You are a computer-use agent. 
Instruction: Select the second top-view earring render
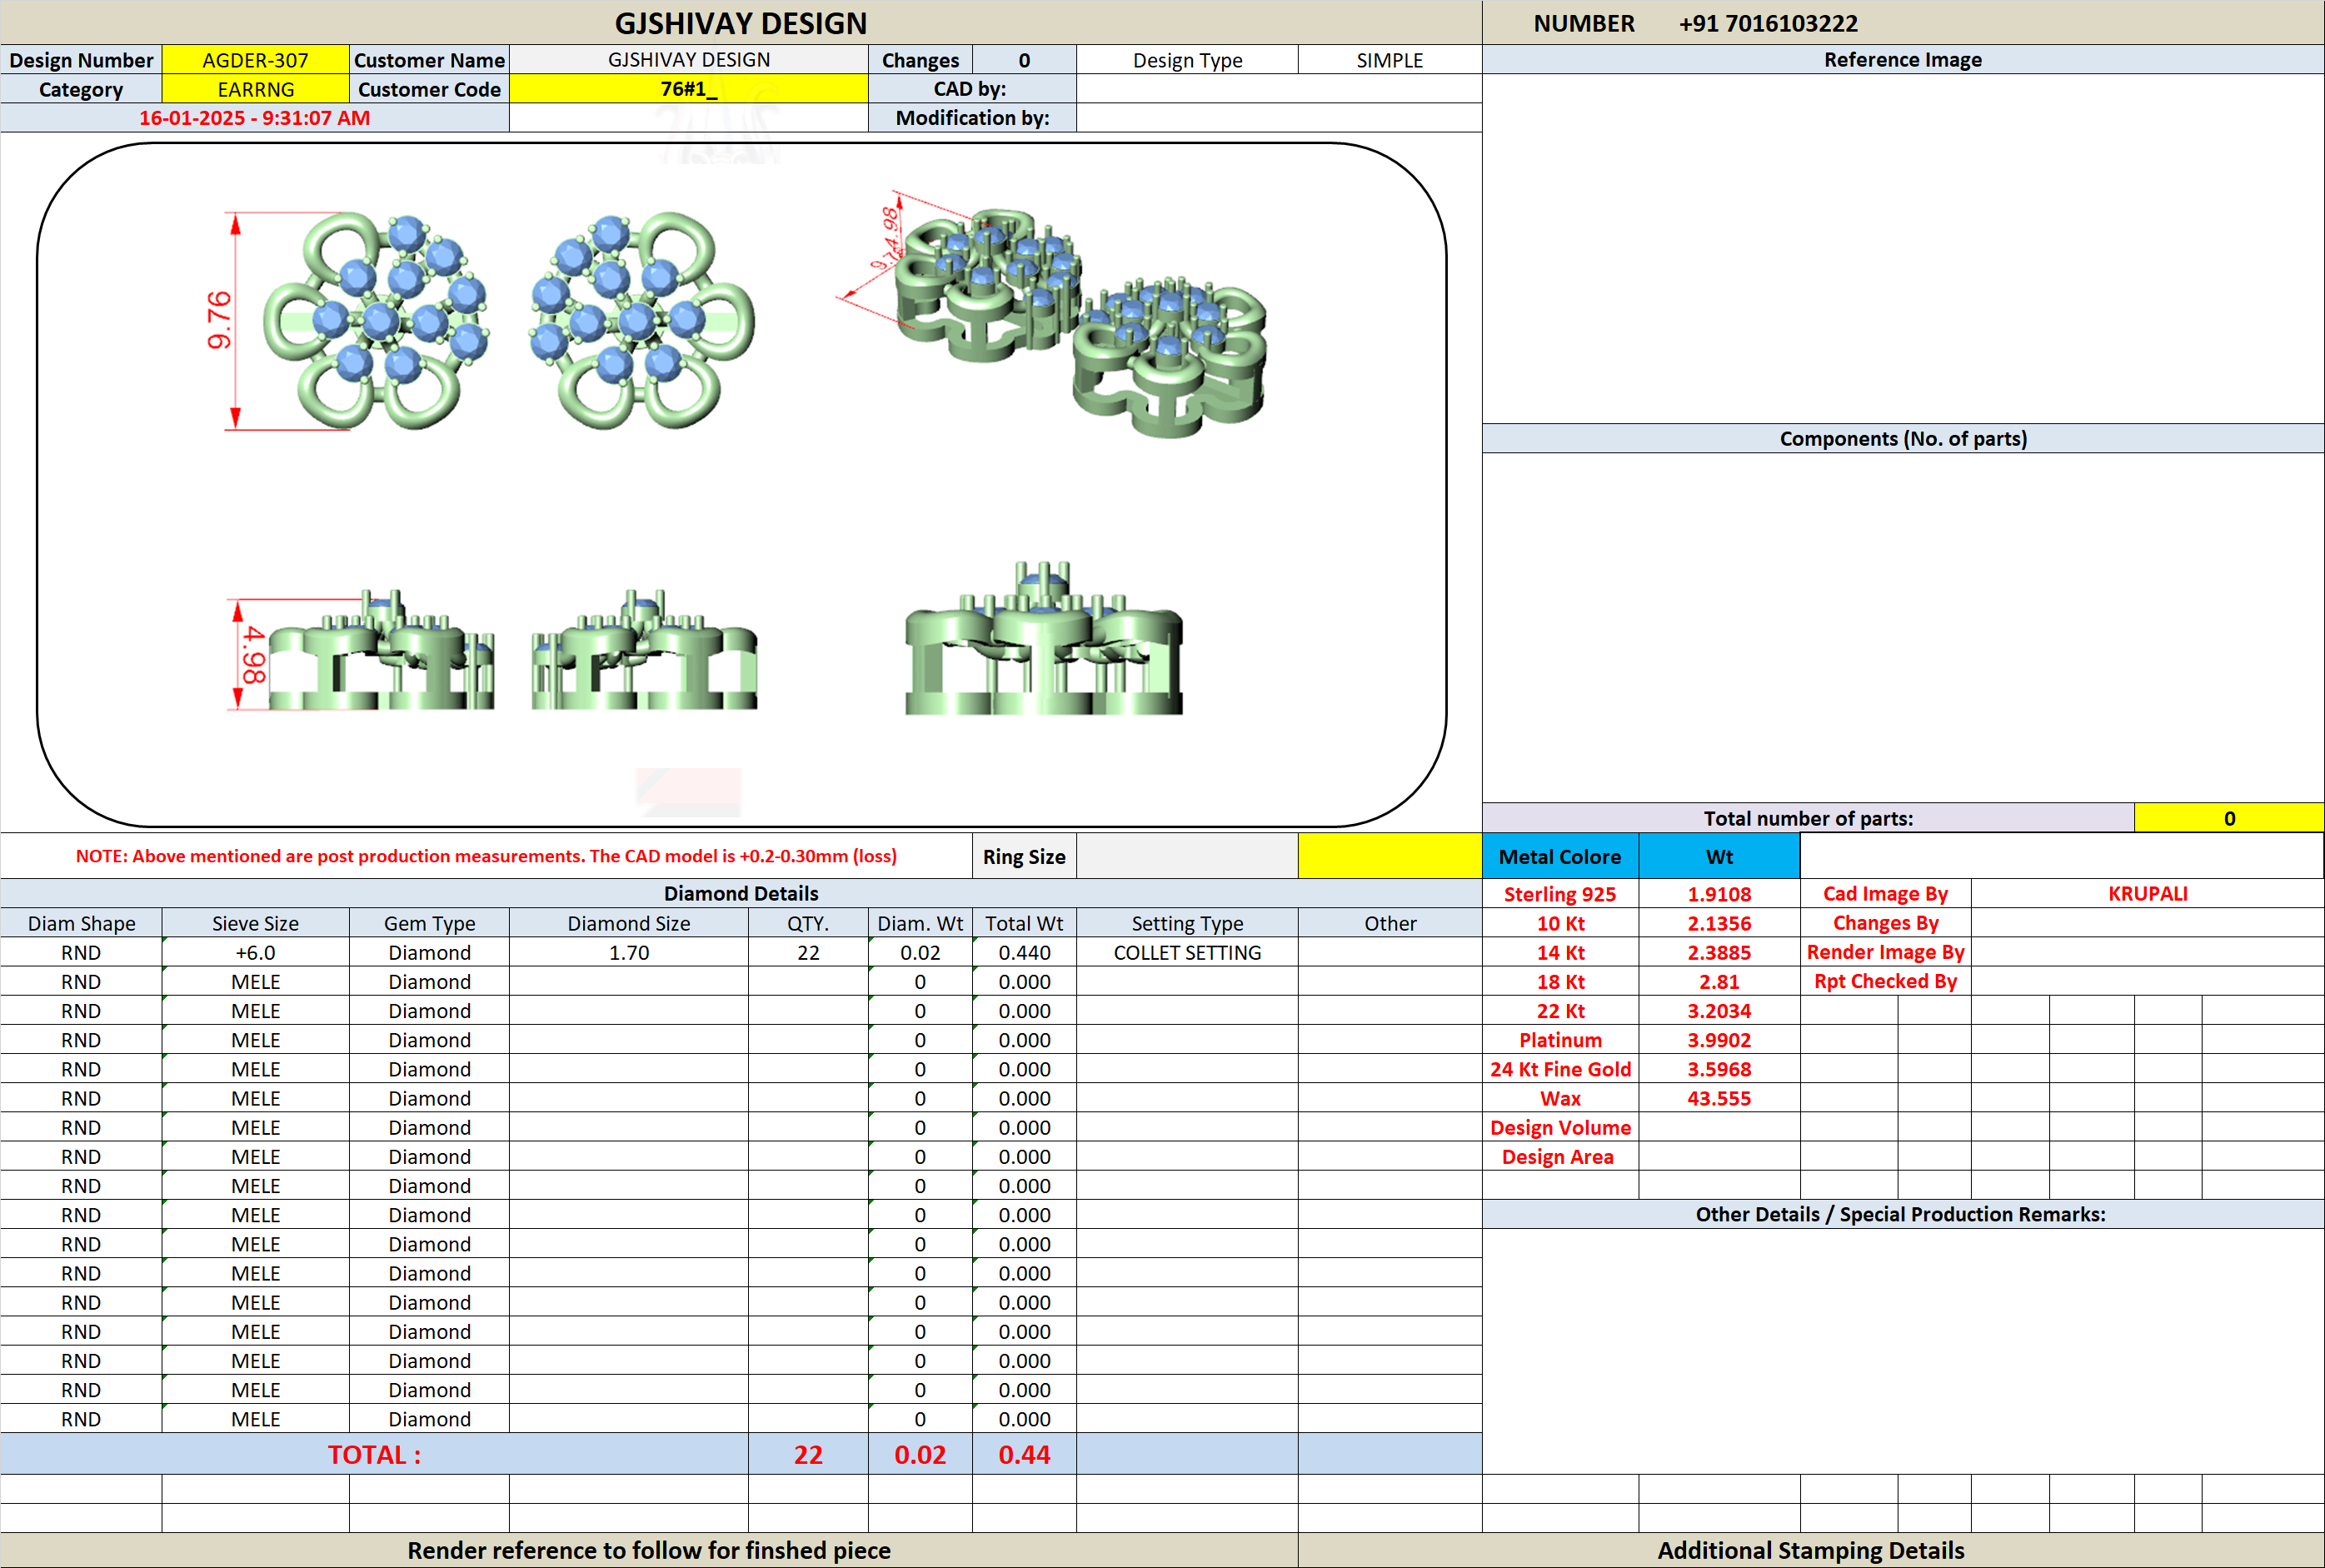pos(641,321)
